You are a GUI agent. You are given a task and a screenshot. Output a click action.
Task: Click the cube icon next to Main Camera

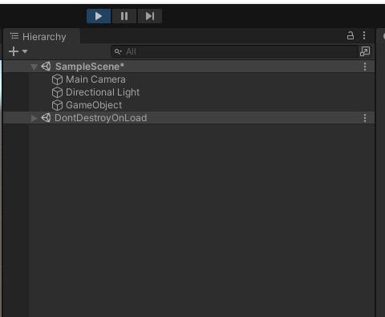[x=57, y=79]
